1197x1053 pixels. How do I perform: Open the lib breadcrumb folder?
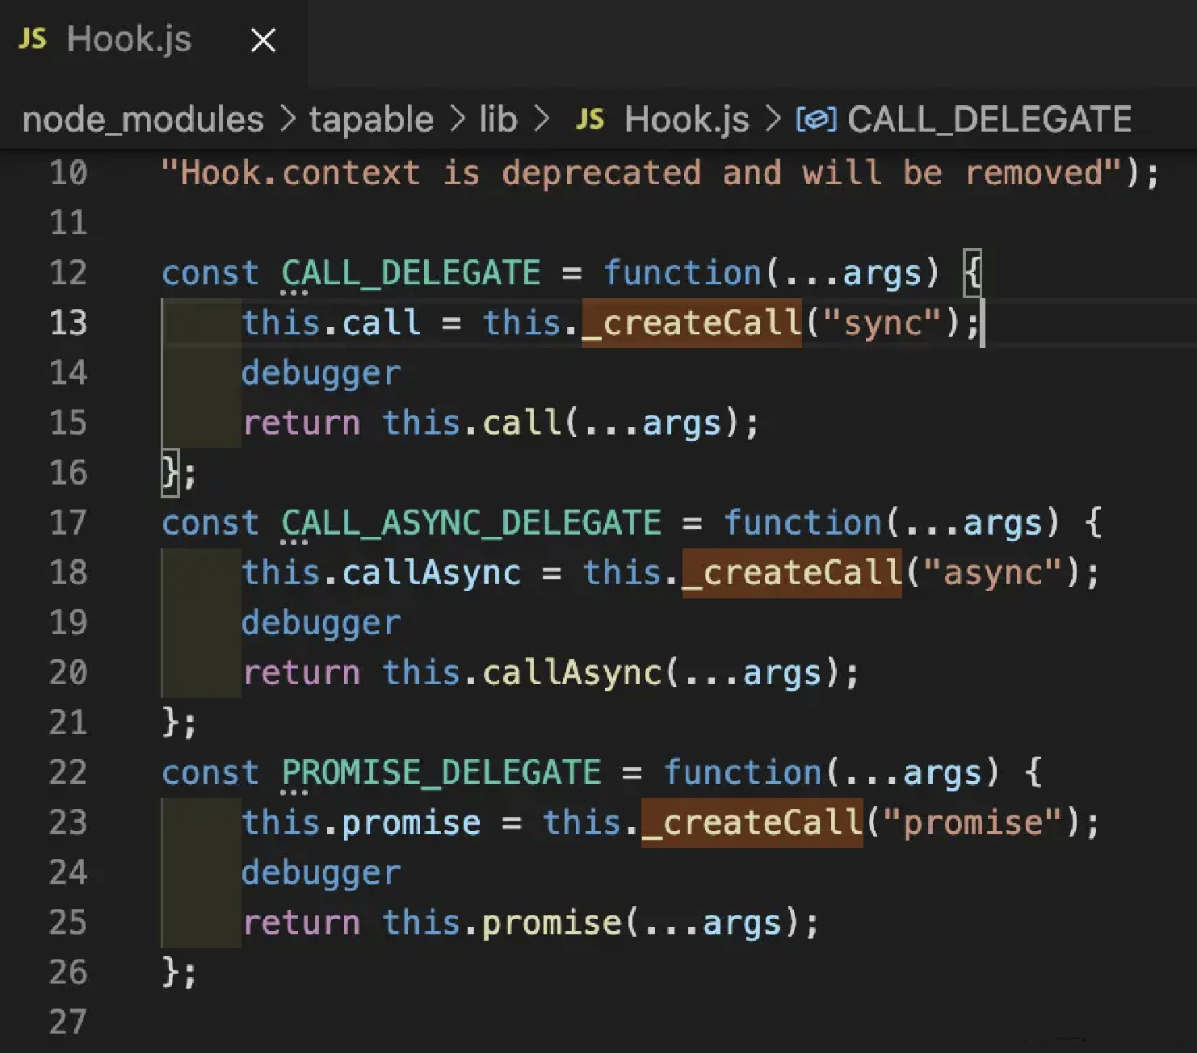click(x=498, y=120)
